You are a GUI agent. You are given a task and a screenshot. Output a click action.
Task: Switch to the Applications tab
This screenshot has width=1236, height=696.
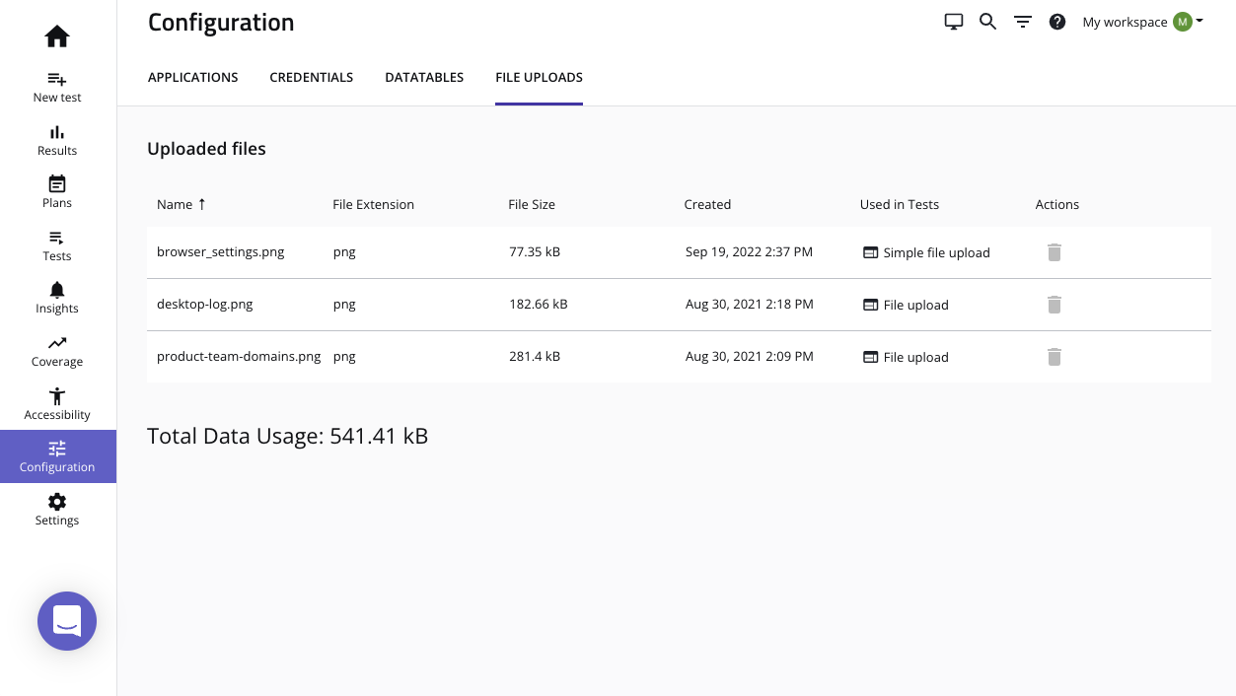(x=192, y=77)
